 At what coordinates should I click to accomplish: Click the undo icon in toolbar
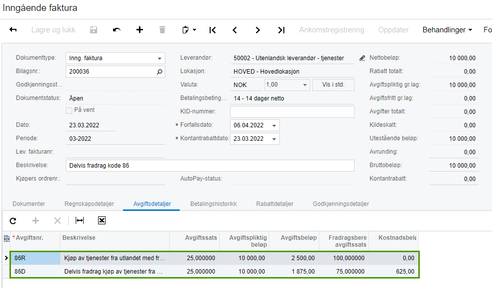[117, 30]
